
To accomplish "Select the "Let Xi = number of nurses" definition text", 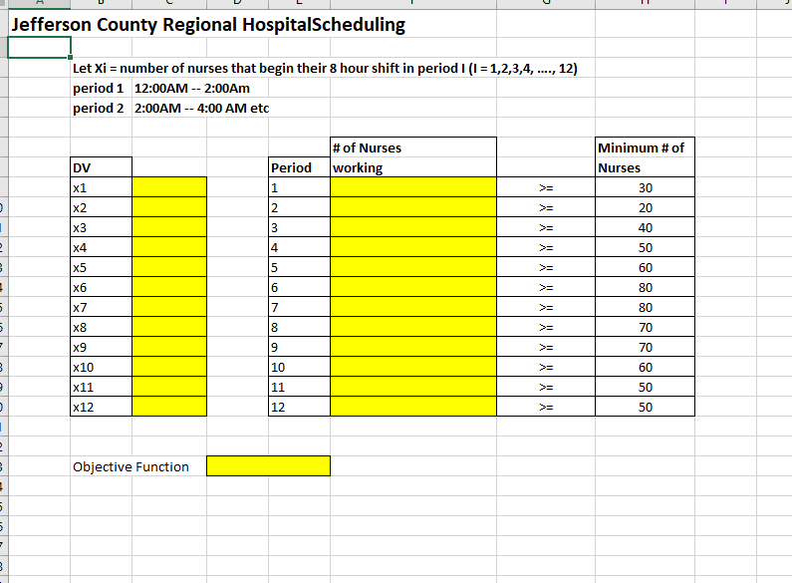I will 325,68.
